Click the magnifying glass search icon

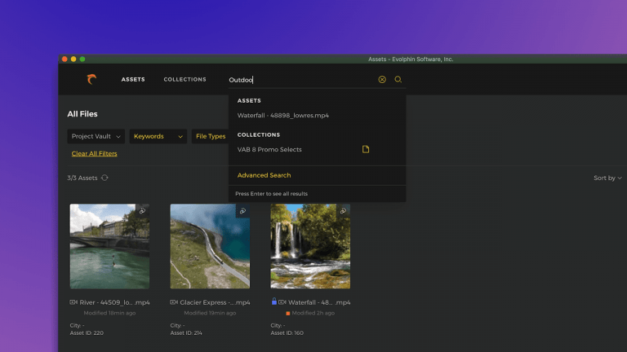coord(398,80)
